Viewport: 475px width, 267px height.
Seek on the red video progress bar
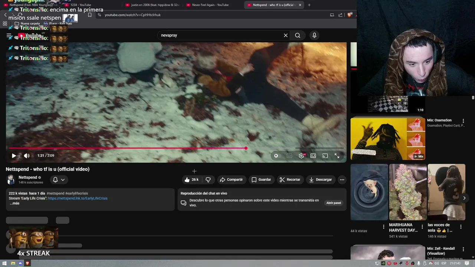point(176,148)
